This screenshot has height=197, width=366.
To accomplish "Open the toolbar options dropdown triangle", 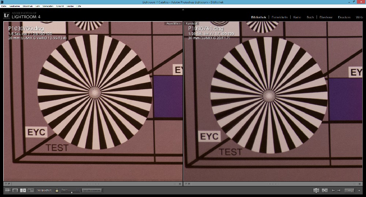I will coord(359,190).
